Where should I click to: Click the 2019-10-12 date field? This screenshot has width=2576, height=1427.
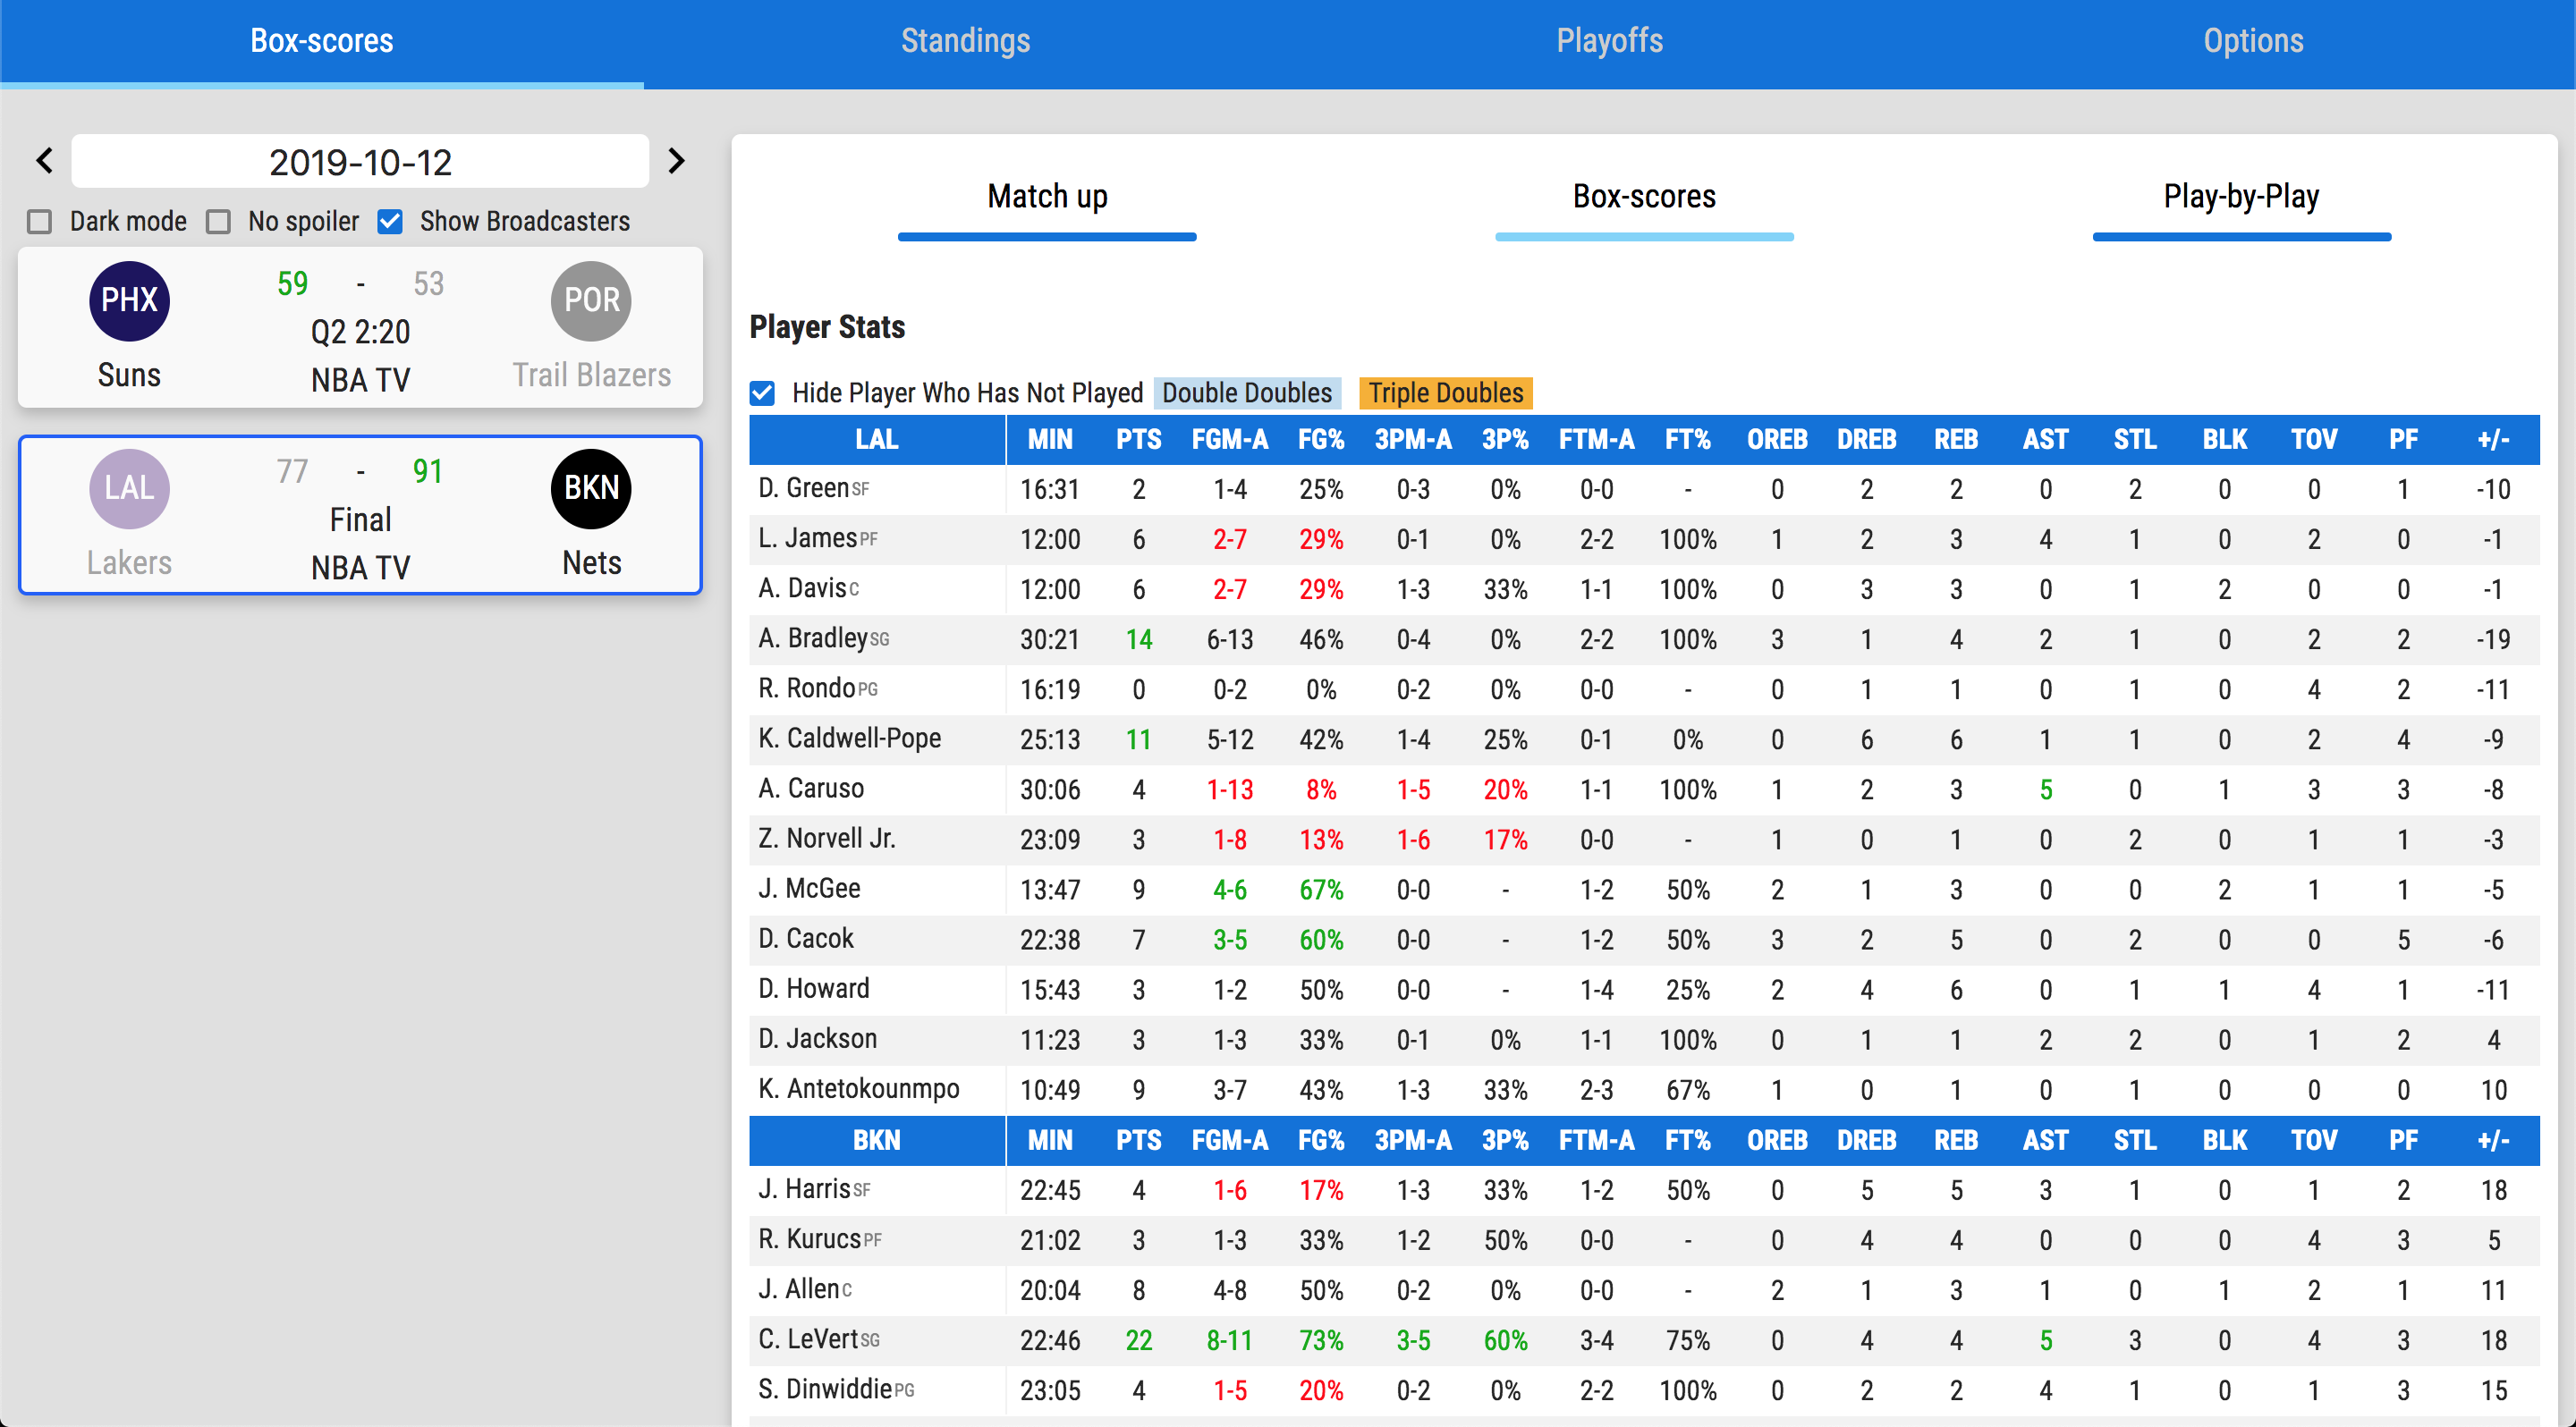(360, 162)
